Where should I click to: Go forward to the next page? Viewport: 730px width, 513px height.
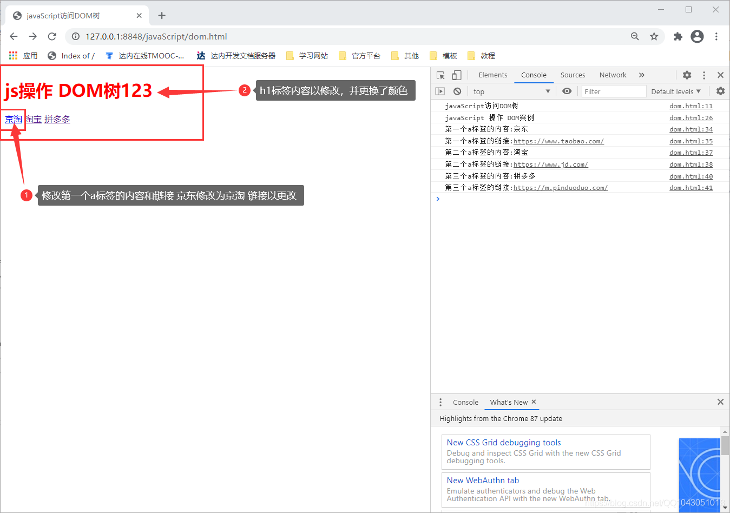click(33, 36)
